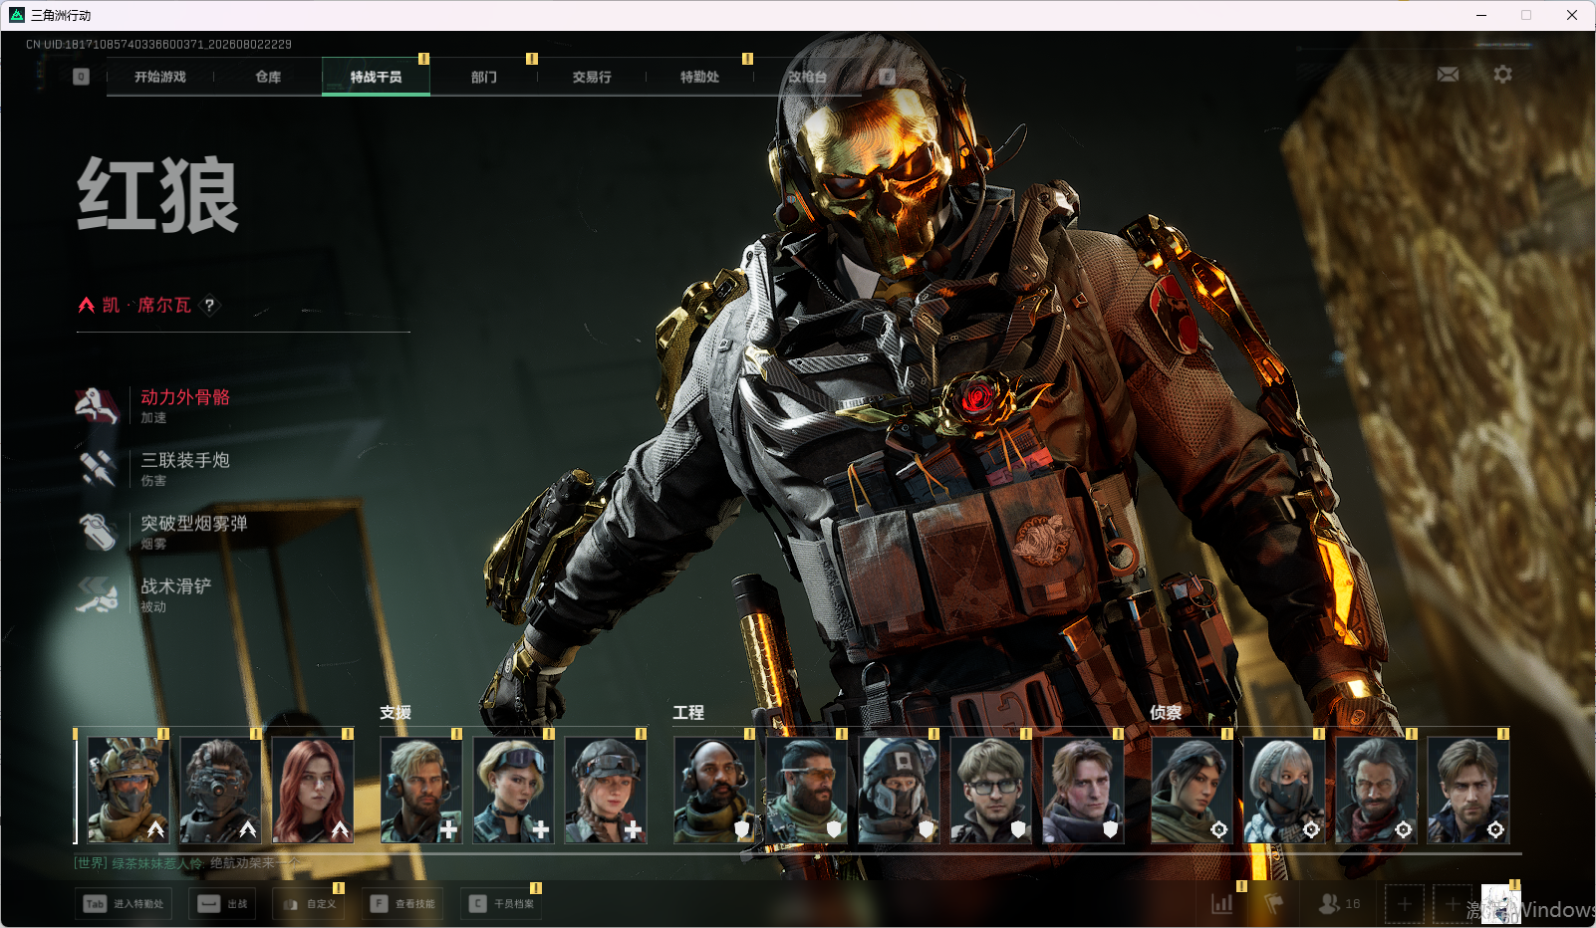Click the empty team slot beside friends count
Screen dimensions: 1596x928
[x=1405, y=904]
